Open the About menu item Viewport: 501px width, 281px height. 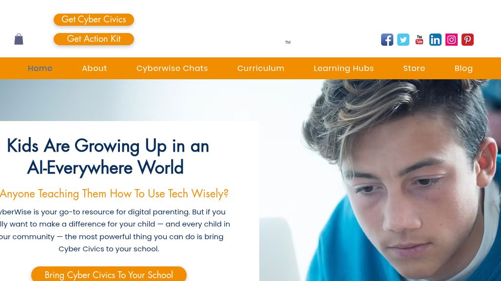[94, 68]
